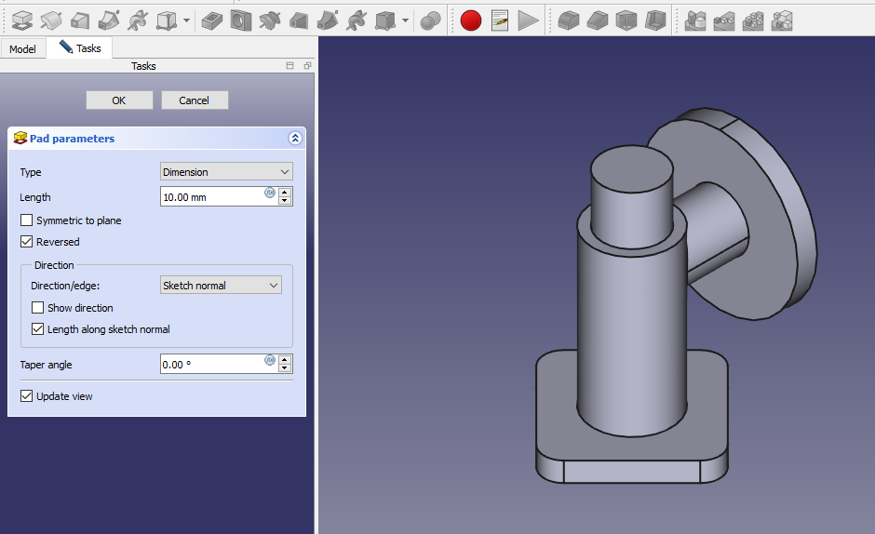Select the Revolution tool icon
This screenshot has width=875, height=534.
pyautogui.click(x=51, y=20)
